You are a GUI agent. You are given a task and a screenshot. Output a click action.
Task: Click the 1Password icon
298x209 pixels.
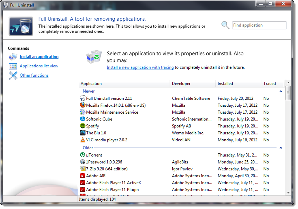[x=82, y=162]
